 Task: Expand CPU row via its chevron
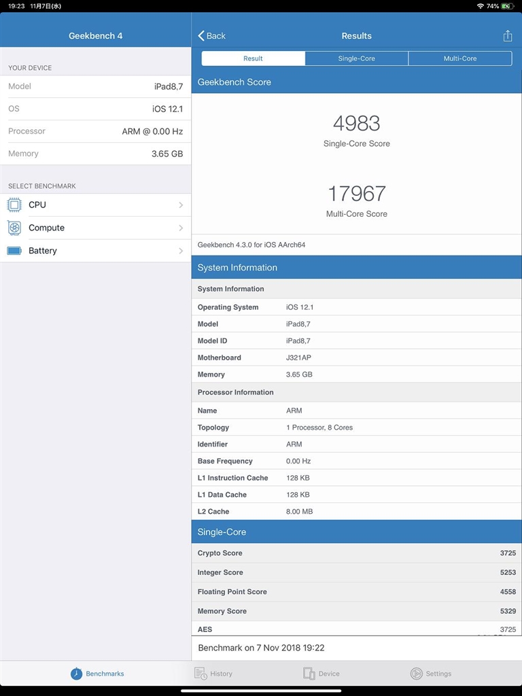(181, 205)
